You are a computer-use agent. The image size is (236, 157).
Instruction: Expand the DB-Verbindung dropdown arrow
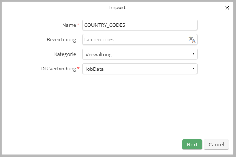[x=193, y=69]
